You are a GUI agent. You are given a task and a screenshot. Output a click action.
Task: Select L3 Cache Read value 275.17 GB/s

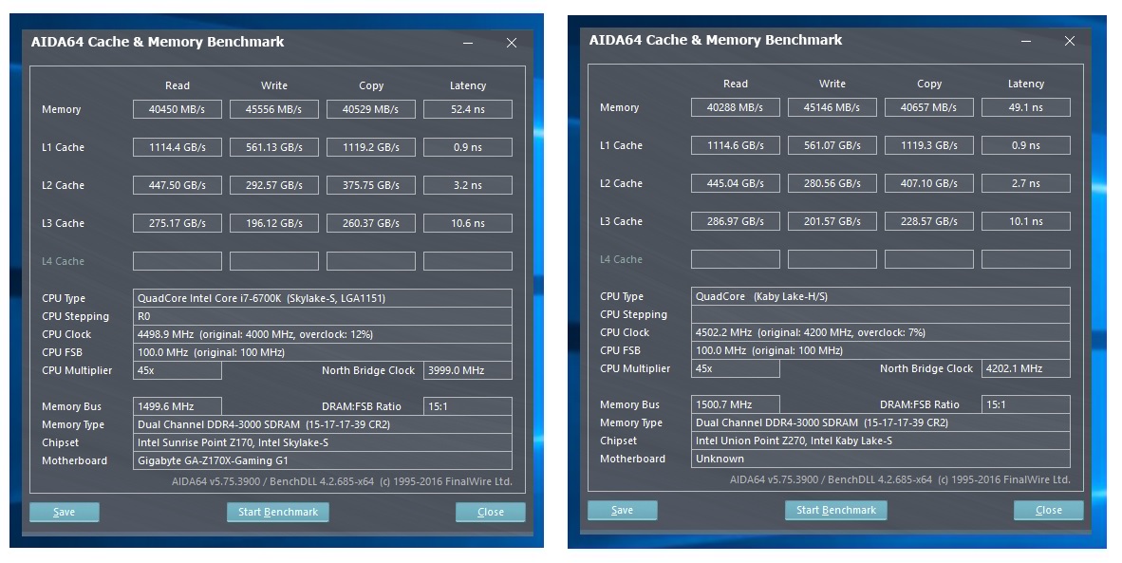[x=178, y=223]
